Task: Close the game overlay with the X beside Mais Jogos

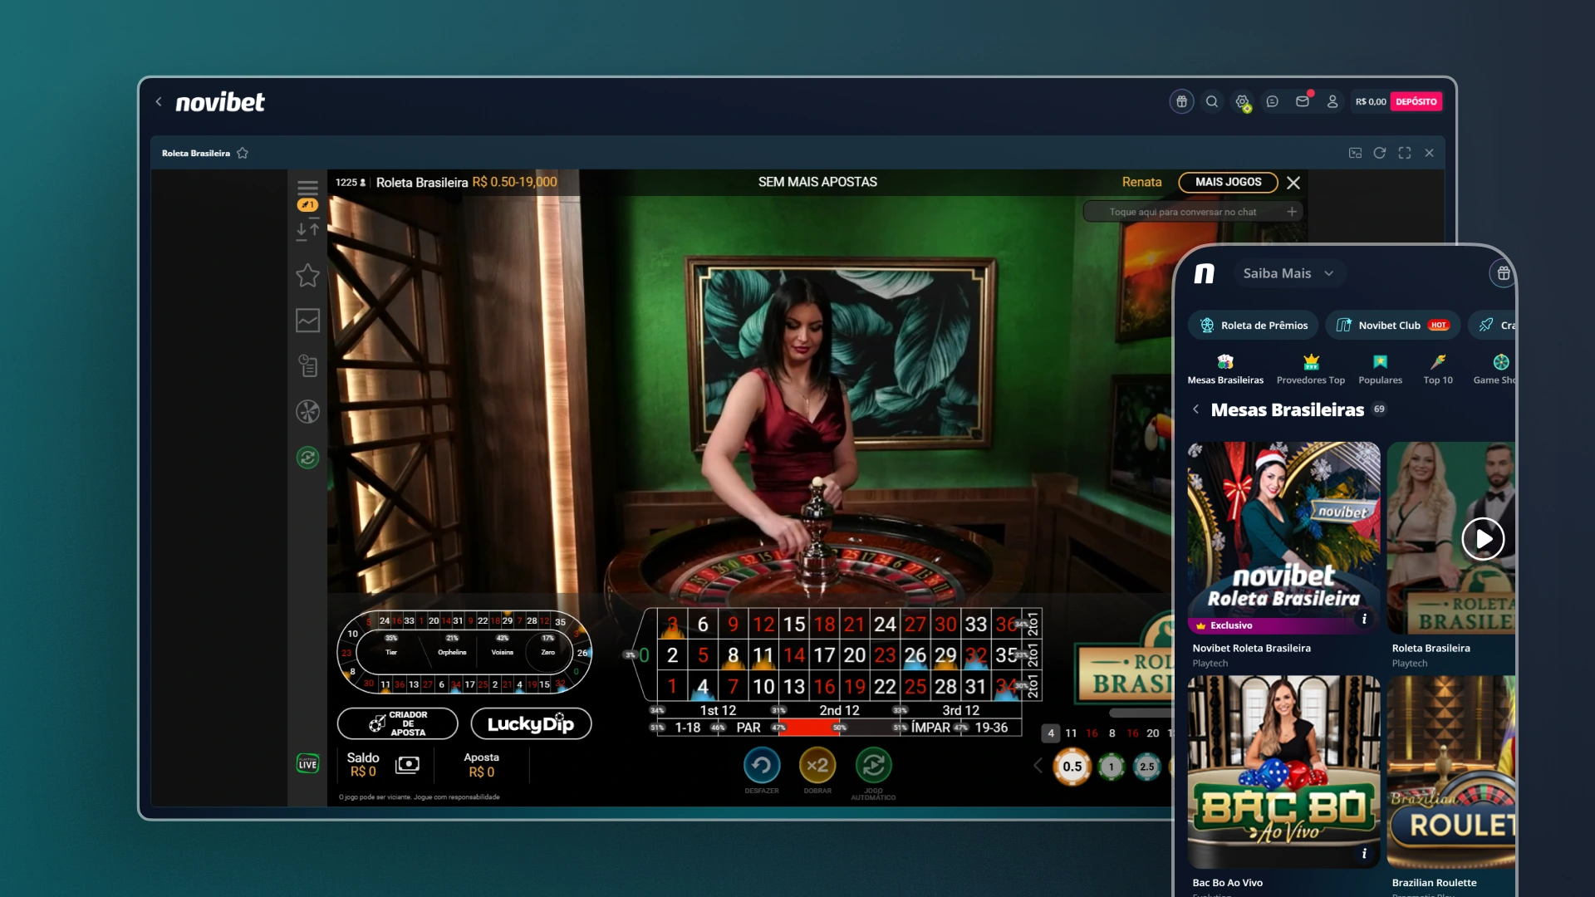Action: coord(1293,183)
